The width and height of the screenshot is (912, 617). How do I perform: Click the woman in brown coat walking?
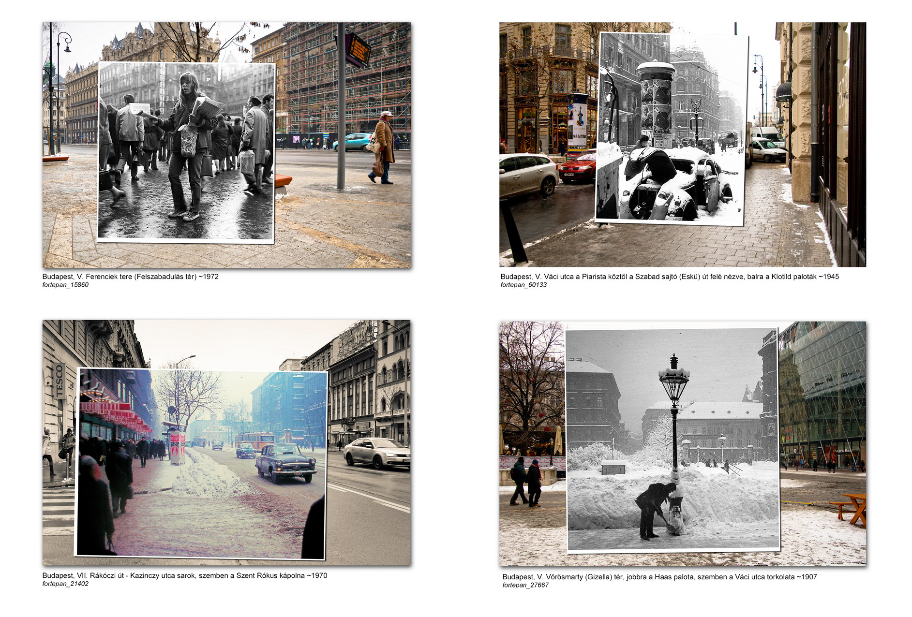382,147
